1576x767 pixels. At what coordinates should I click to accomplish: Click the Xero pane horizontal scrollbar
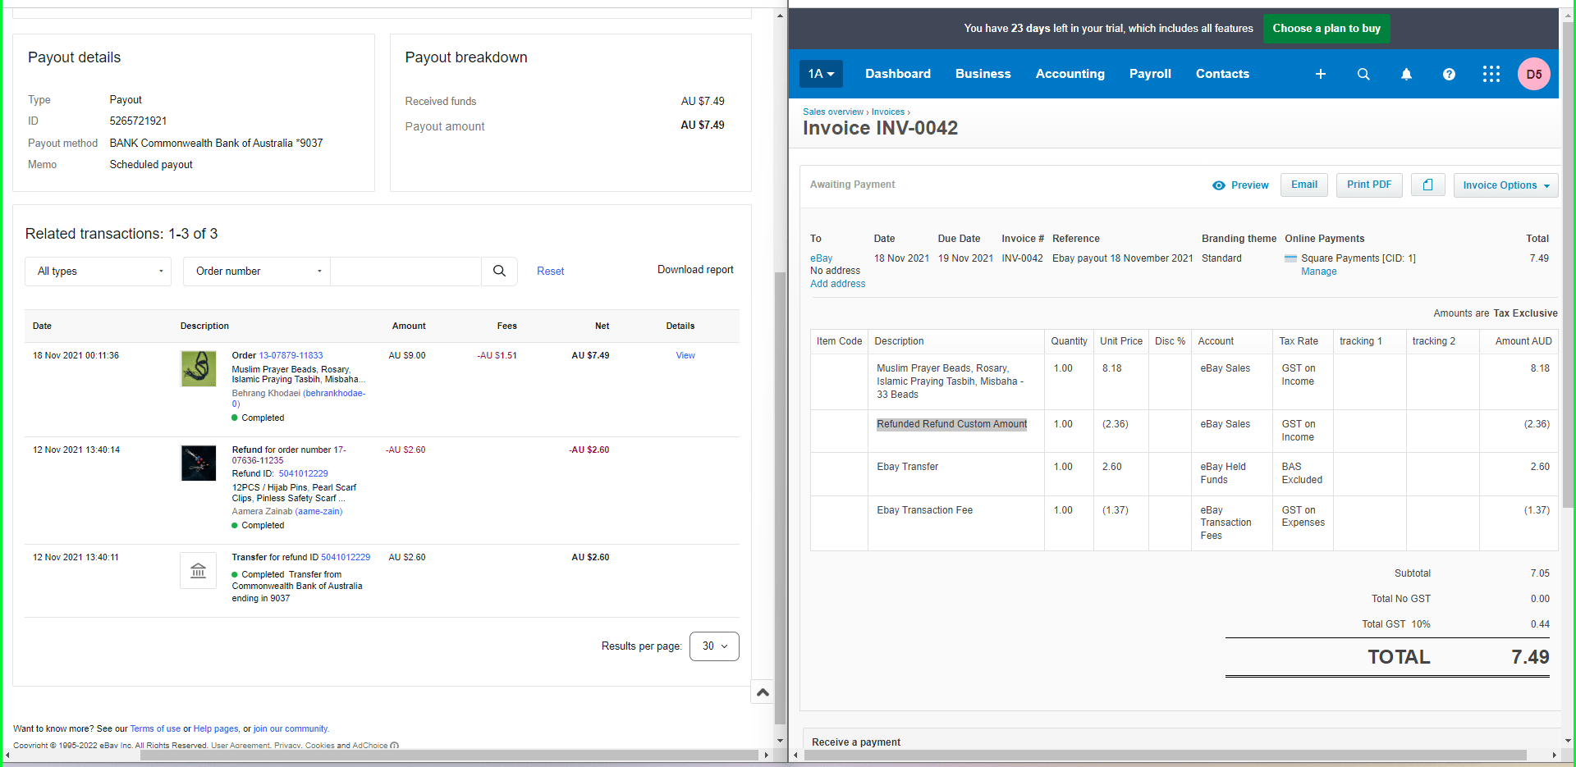(x=1165, y=755)
